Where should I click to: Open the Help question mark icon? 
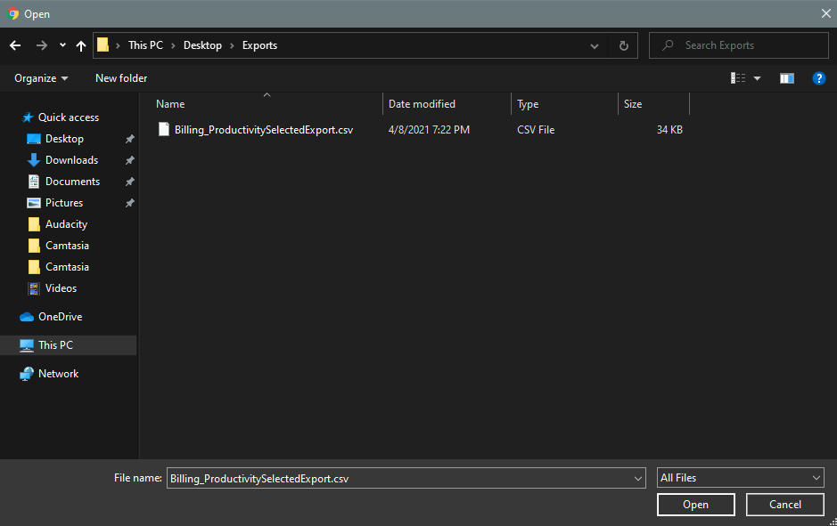(818, 78)
